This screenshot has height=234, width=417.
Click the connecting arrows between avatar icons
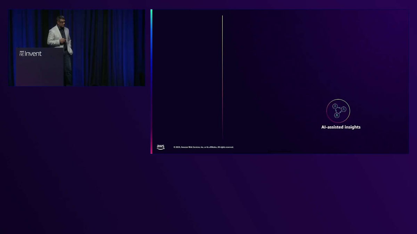[x=339, y=110]
